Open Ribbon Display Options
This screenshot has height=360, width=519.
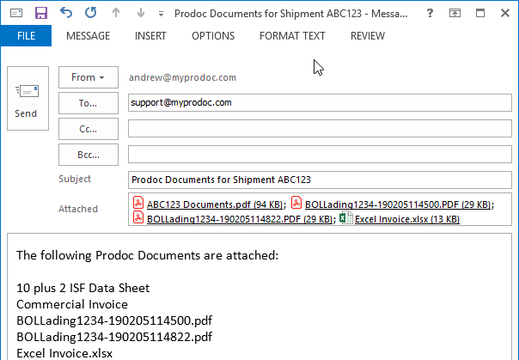pos(455,13)
